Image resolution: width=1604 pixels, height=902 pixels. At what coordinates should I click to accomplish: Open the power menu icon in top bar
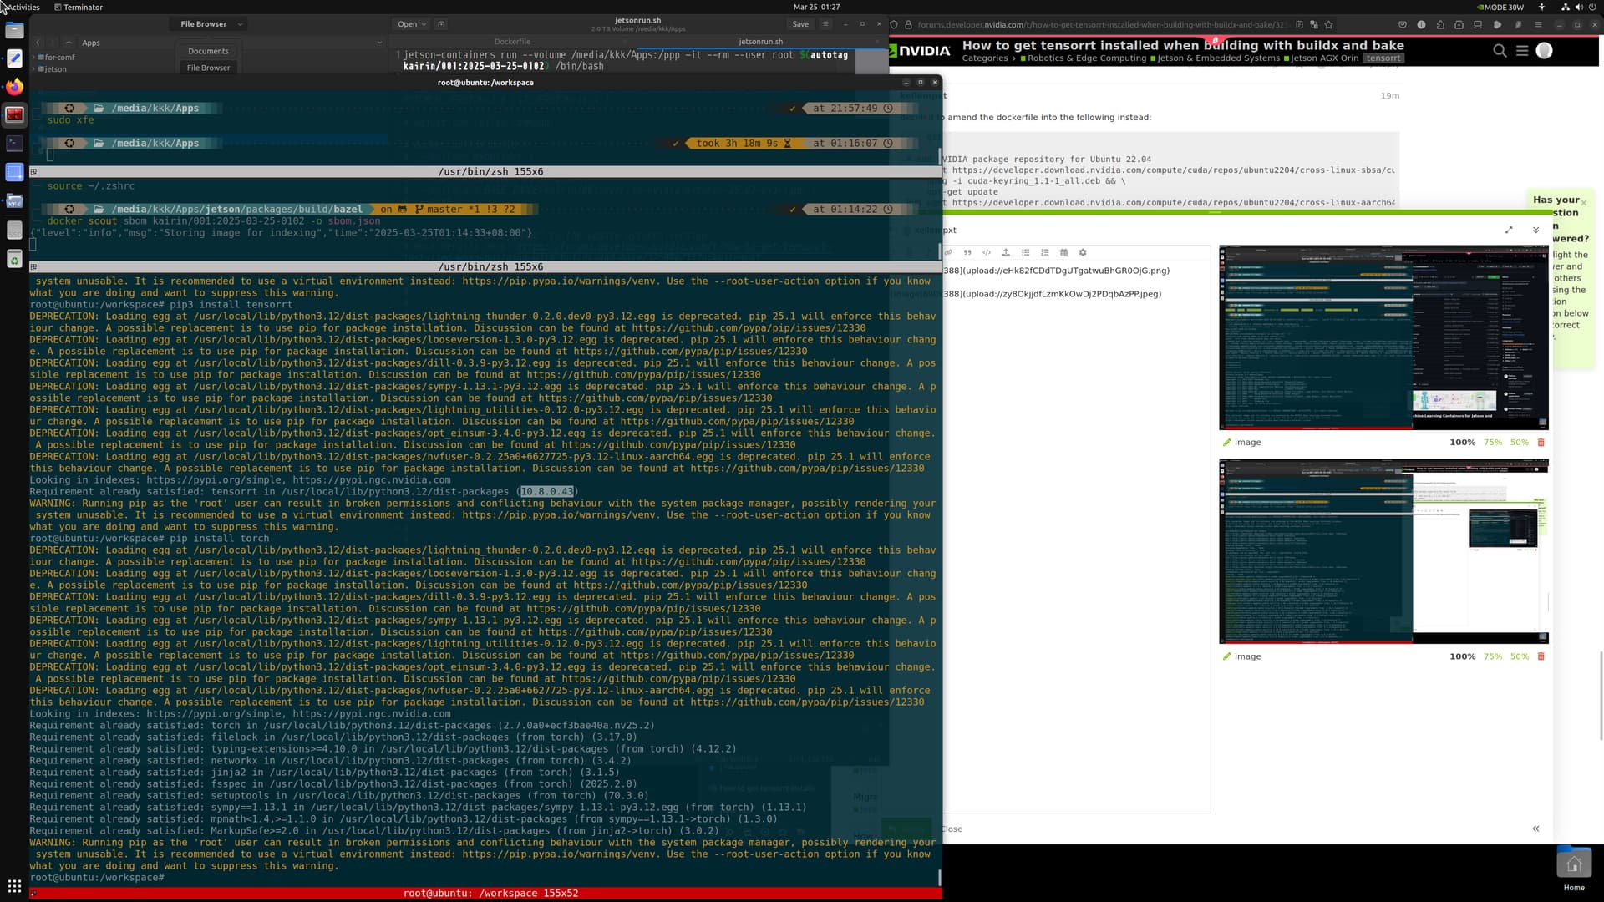(x=1592, y=7)
